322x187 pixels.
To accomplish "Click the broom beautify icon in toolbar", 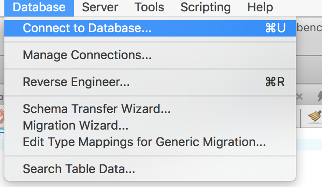I will click(315, 117).
